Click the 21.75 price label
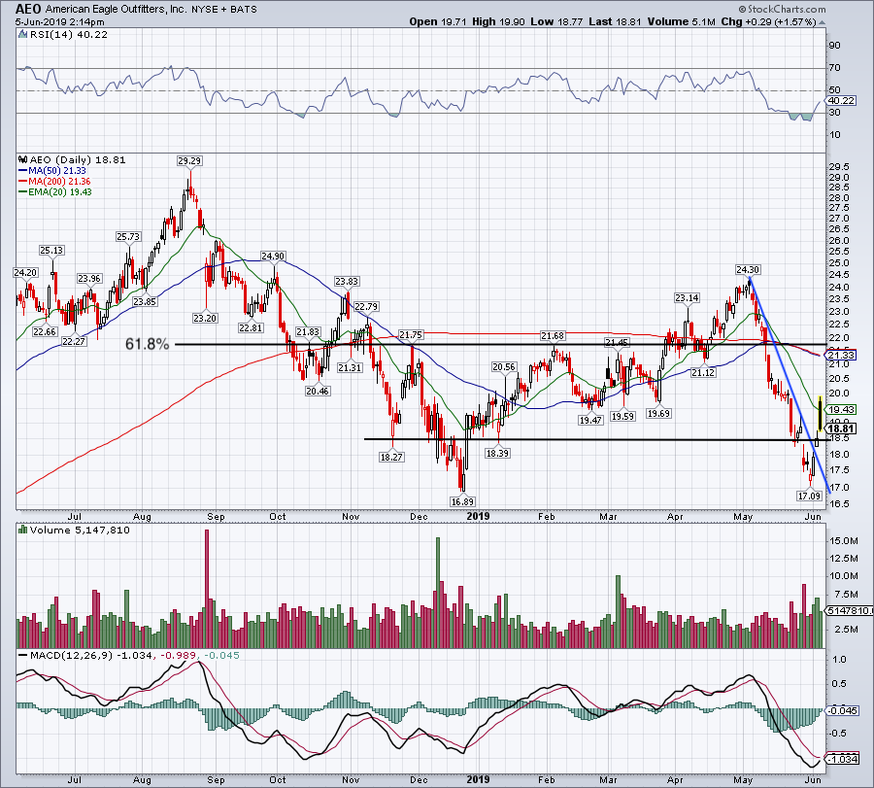 click(411, 334)
